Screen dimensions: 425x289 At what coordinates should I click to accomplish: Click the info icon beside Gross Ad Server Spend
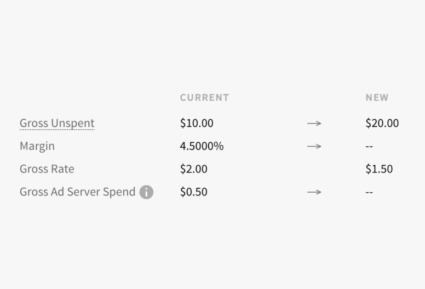(146, 192)
